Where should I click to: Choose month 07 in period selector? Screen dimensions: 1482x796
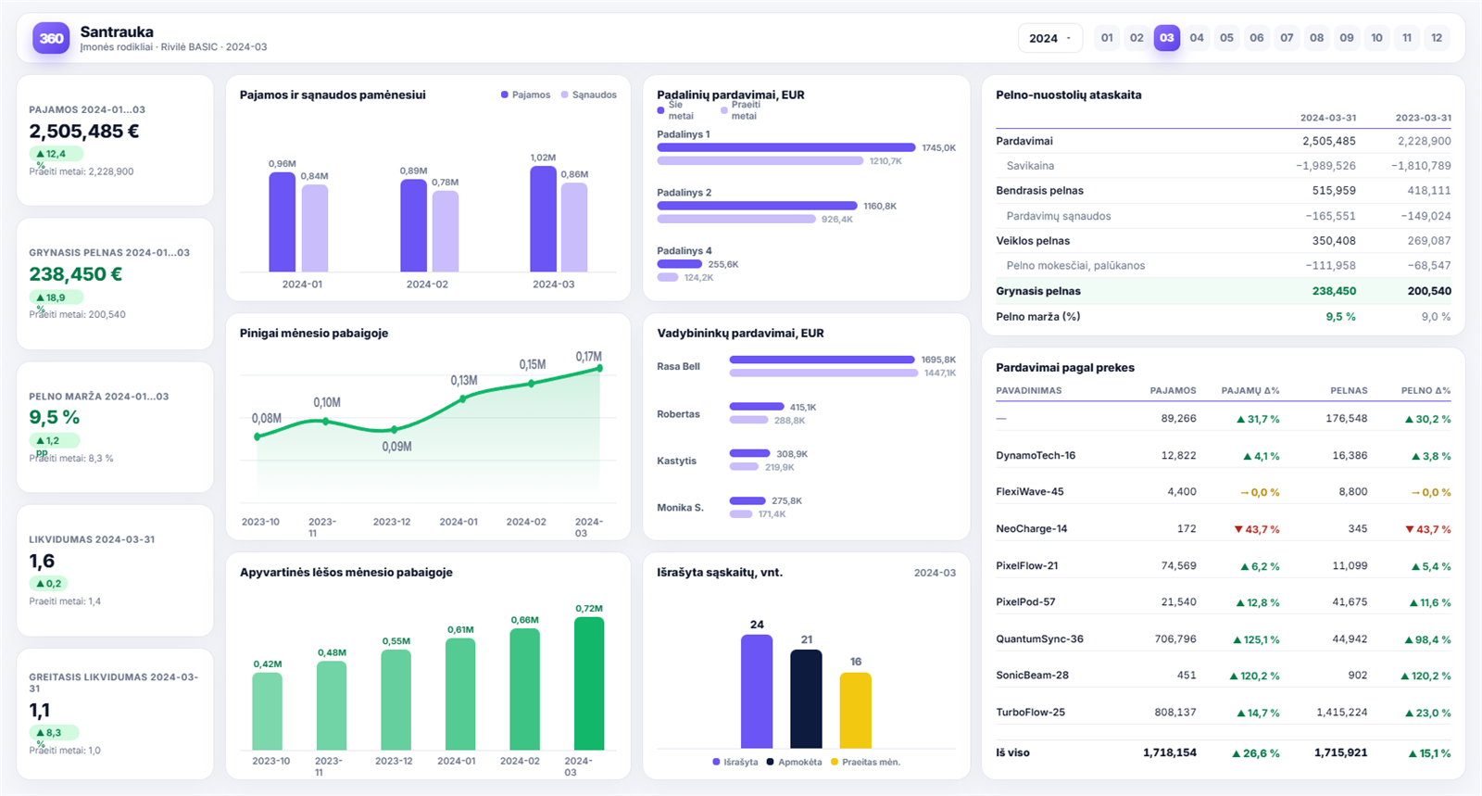[1287, 38]
